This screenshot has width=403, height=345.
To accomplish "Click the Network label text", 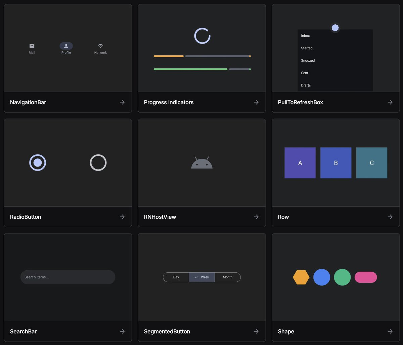I will (100, 53).
